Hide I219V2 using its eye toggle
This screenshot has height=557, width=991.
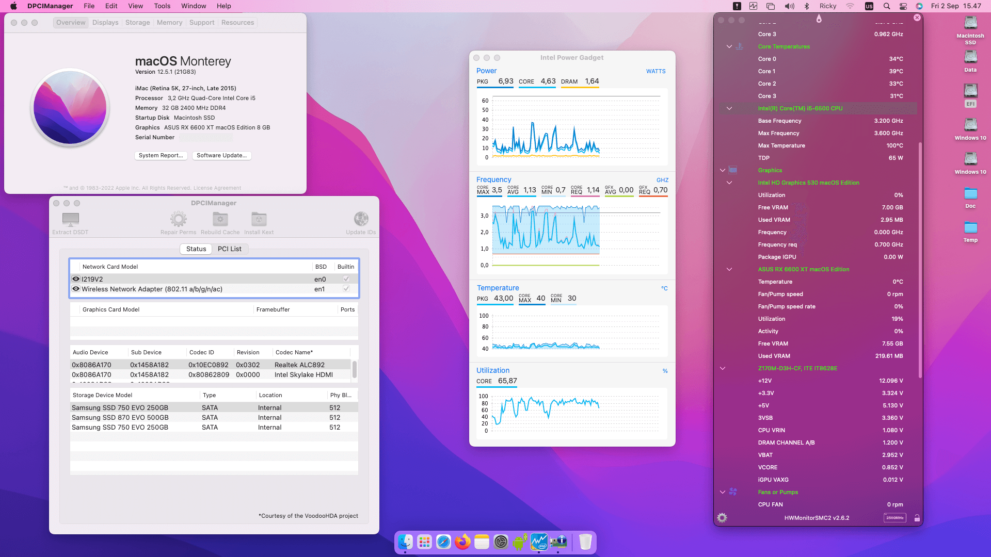pyautogui.click(x=76, y=278)
